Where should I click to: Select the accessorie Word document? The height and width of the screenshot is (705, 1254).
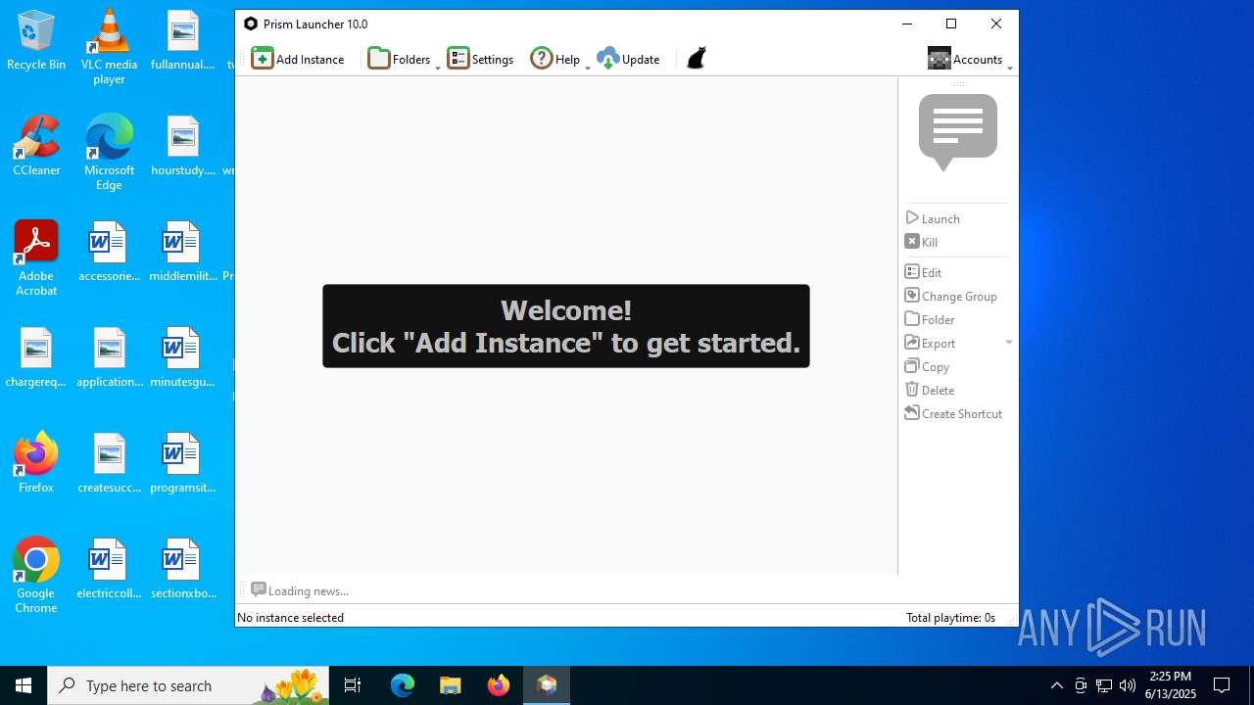pyautogui.click(x=109, y=252)
